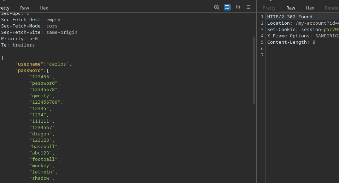This screenshot has width=339, height=183.
Task: Open the request editor hamburger menu
Action: (249, 7)
